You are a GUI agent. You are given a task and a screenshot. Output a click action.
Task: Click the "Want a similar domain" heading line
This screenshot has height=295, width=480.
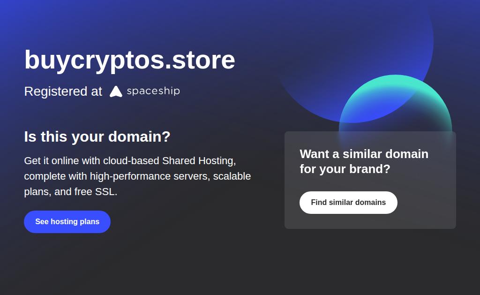[x=364, y=154]
